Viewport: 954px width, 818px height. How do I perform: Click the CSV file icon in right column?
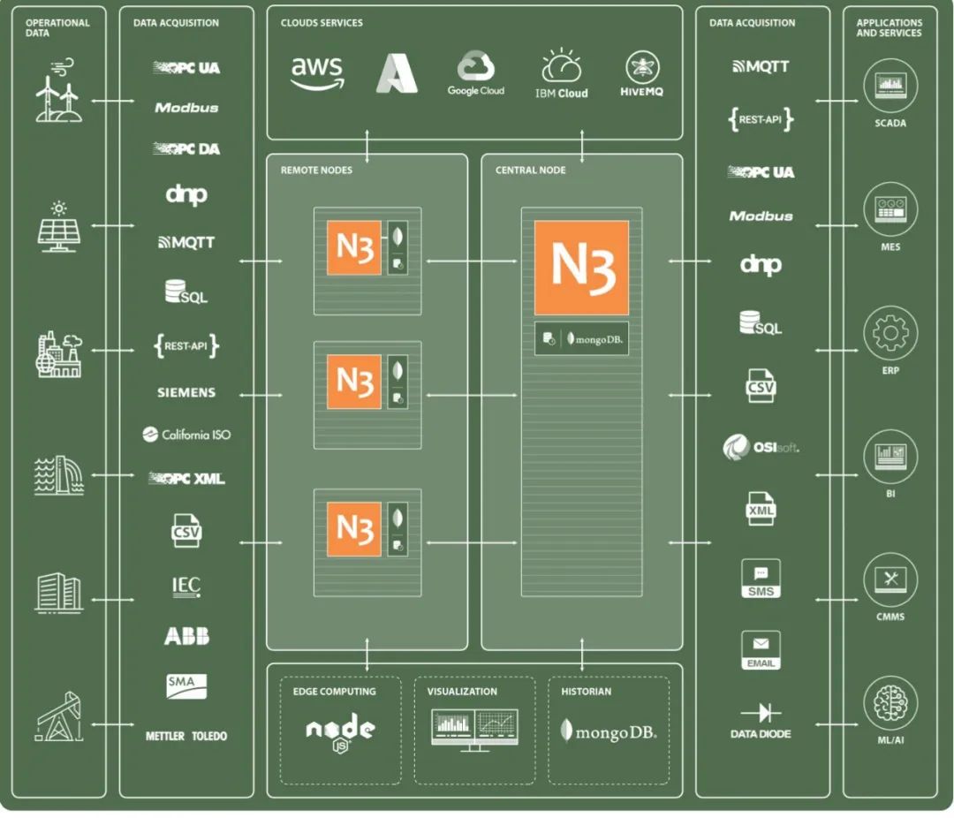(x=761, y=386)
